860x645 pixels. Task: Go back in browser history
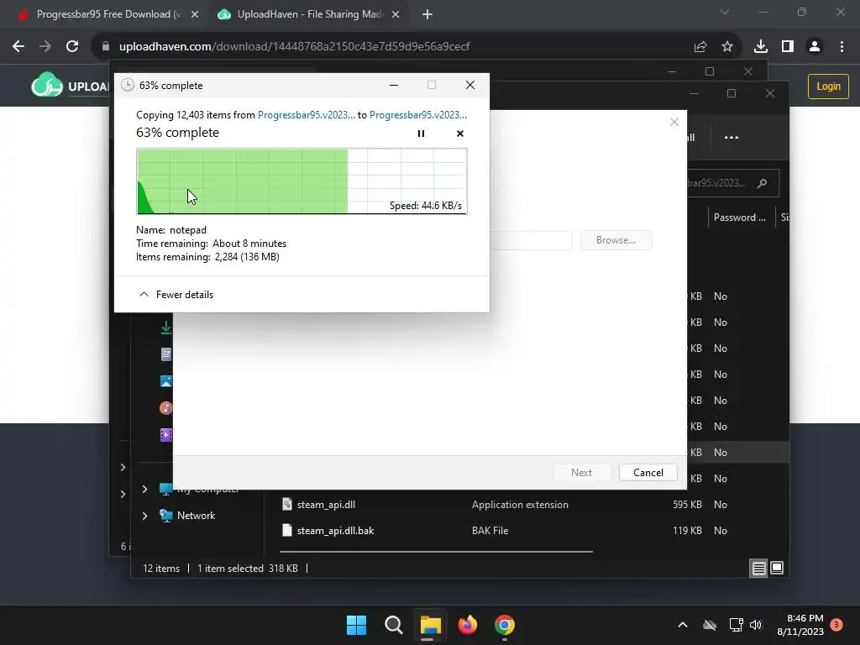18,46
